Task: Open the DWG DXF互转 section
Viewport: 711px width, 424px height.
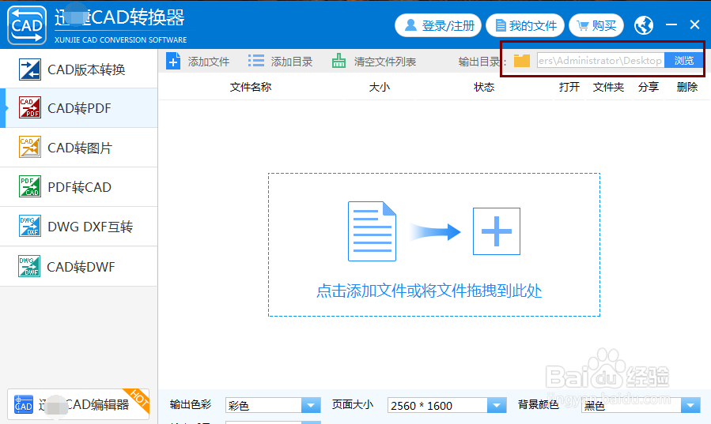Action: click(79, 227)
